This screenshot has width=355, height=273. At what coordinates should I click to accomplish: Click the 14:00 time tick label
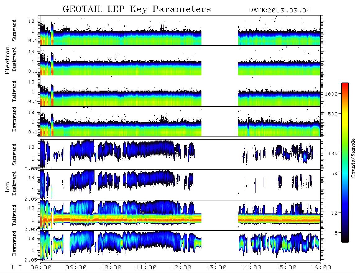click(x=251, y=268)
